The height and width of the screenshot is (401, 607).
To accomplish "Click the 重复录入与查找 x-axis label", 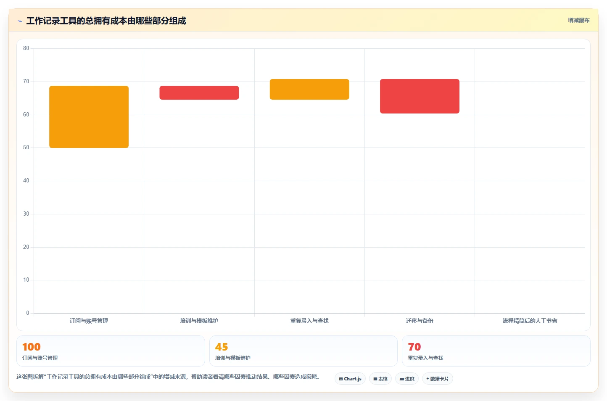I will pyautogui.click(x=309, y=321).
